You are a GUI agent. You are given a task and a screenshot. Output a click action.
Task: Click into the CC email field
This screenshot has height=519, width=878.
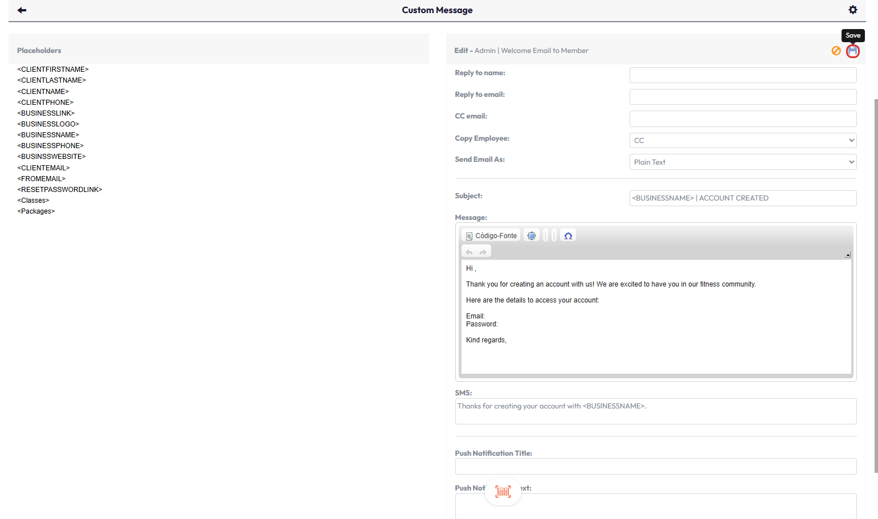point(742,118)
